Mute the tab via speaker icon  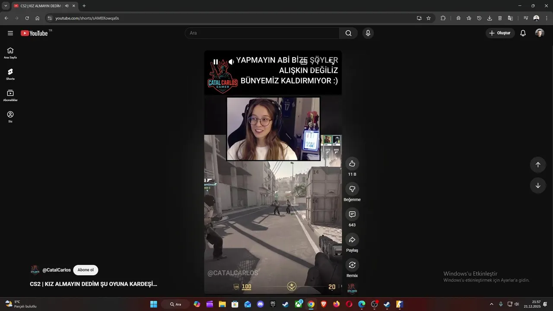click(67, 6)
